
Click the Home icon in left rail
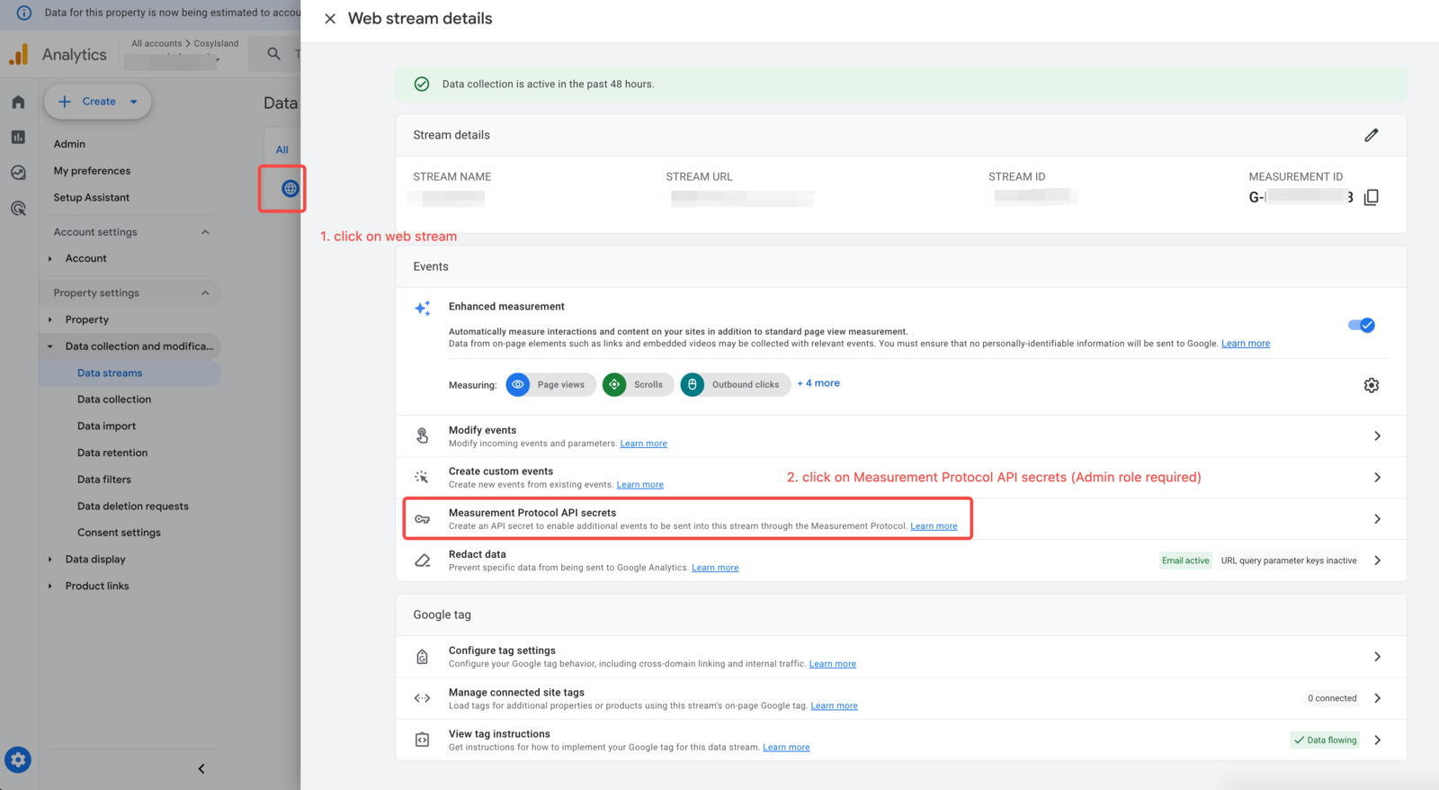pos(18,103)
